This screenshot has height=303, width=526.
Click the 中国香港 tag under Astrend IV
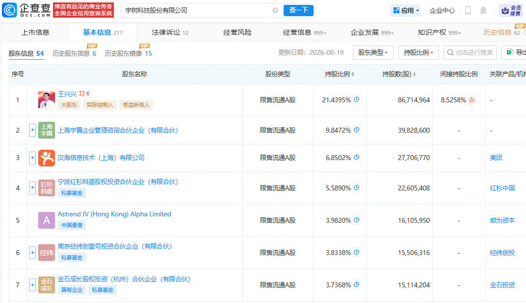(x=72, y=225)
